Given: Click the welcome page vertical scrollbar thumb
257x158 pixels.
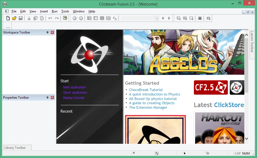Looking at the screenshot, I should coord(246,65).
